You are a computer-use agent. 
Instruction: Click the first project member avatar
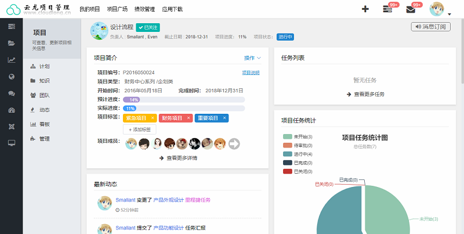[x=131, y=144]
